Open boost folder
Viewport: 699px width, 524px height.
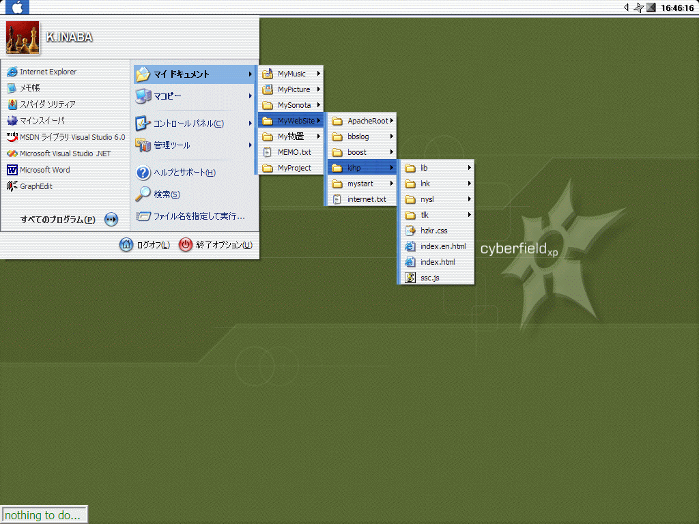362,152
